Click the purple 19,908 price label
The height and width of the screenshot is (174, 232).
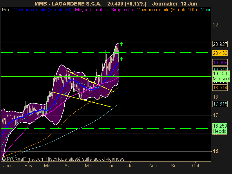pos(220,62)
